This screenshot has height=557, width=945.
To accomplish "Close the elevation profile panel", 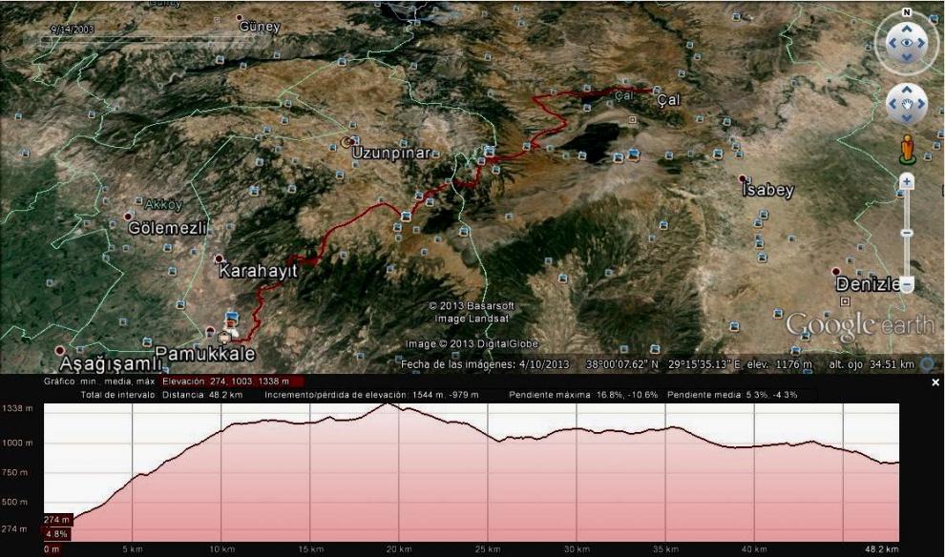I will pyautogui.click(x=935, y=382).
